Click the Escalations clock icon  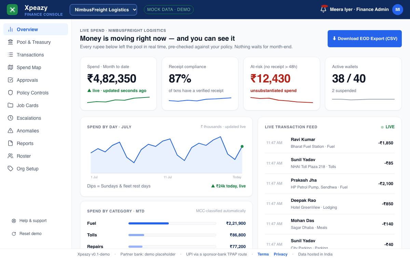coord(11,118)
